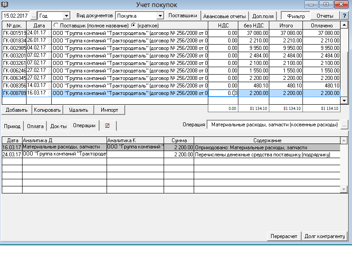Click the Добавить button
The image size is (352, 280).
(x=16, y=110)
